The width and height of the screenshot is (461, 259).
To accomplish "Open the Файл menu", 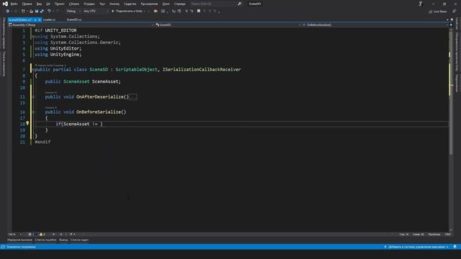I will (14, 4).
